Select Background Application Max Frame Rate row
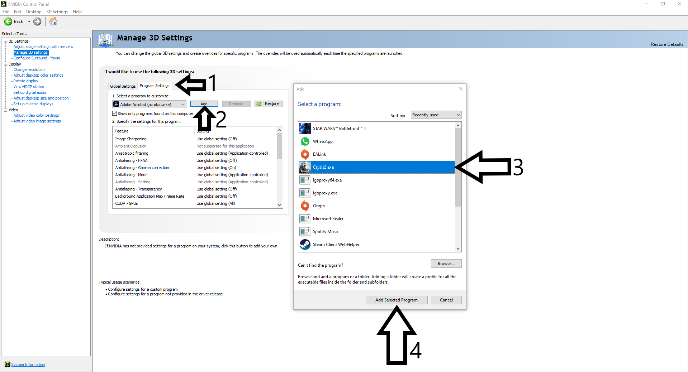Viewport: 688px width, 372px height. tap(195, 196)
